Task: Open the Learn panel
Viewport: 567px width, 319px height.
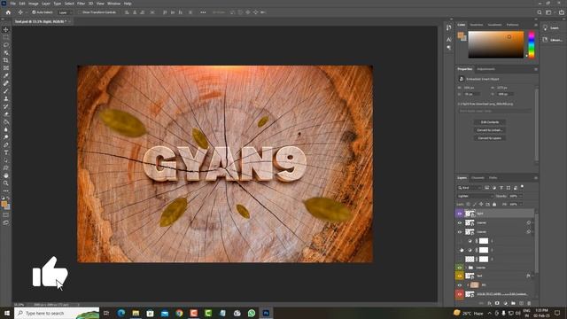Action: 551,27
